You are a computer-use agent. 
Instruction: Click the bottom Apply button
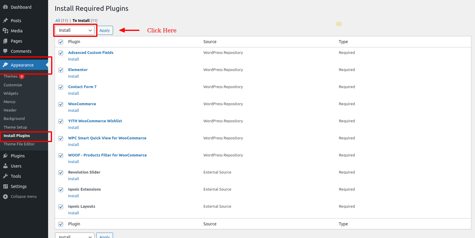pos(105,236)
